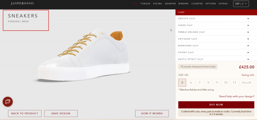The width and height of the screenshot is (257, 120).
Task: Expand Smooth Calf materials
Action: click(216, 19)
